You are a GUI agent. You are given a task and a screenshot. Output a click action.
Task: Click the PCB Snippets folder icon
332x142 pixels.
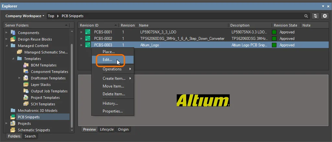[13, 117]
